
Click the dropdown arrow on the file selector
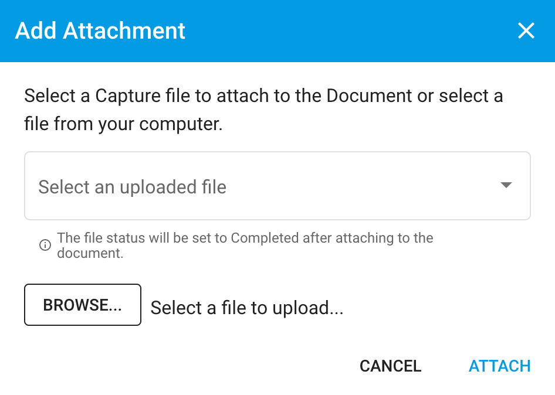click(505, 185)
